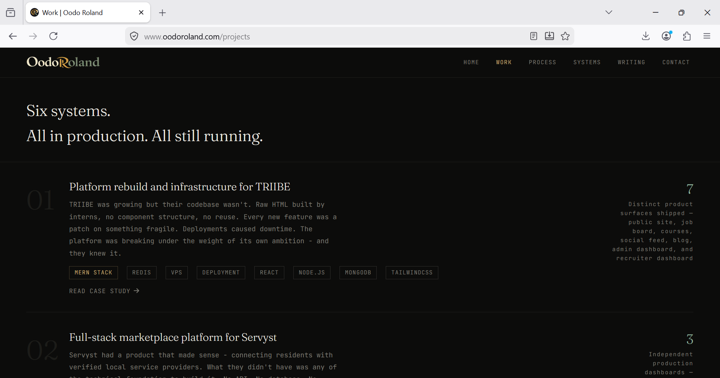720x378 pixels.
Task: Click the 01 project index number
Action: 41,200
